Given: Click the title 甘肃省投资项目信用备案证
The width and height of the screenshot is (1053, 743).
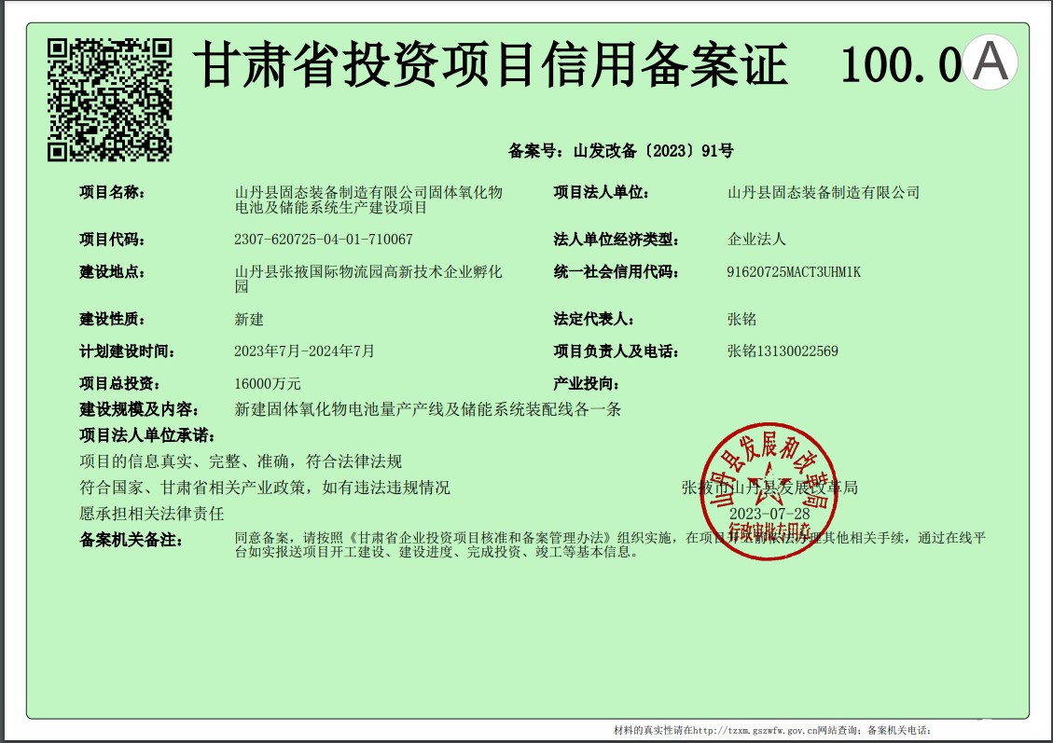Looking at the screenshot, I should point(491,65).
